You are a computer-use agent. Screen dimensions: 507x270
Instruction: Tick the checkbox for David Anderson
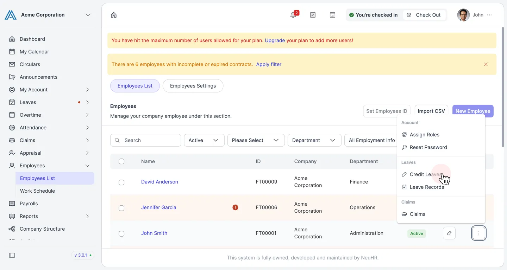(x=121, y=182)
